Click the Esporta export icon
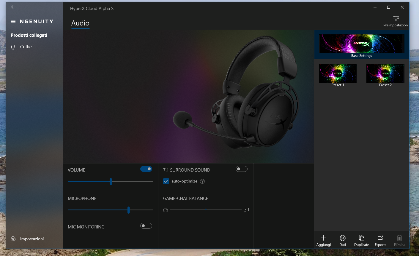This screenshot has height=256, width=419. 381,238
